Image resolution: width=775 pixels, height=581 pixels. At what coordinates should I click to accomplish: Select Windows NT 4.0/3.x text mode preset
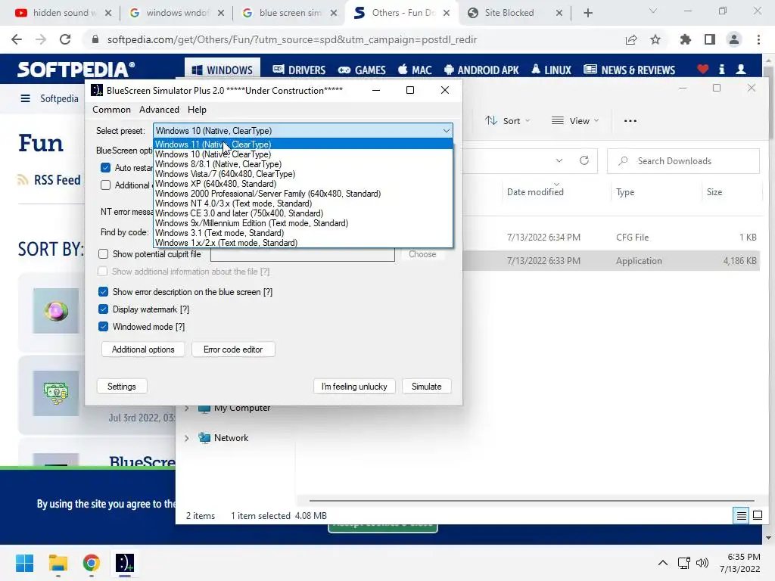pyautogui.click(x=303, y=204)
